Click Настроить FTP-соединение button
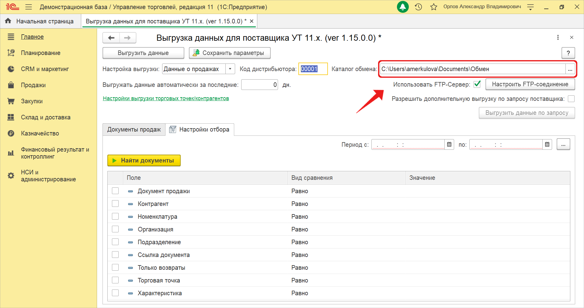Image resolution: width=584 pixels, height=308 pixels. pyautogui.click(x=530, y=84)
